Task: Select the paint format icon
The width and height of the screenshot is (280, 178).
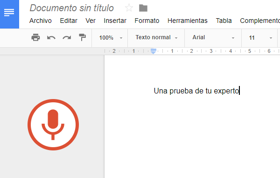Action: 82,37
